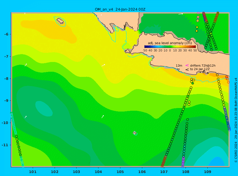Click the map title OM_an_v4 24-Jan-2024 00Z
This screenshot has width=238, height=176.
(x=120, y=9)
